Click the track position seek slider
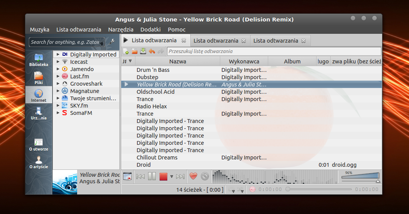Viewport: 409px width, 214px height. point(319,189)
